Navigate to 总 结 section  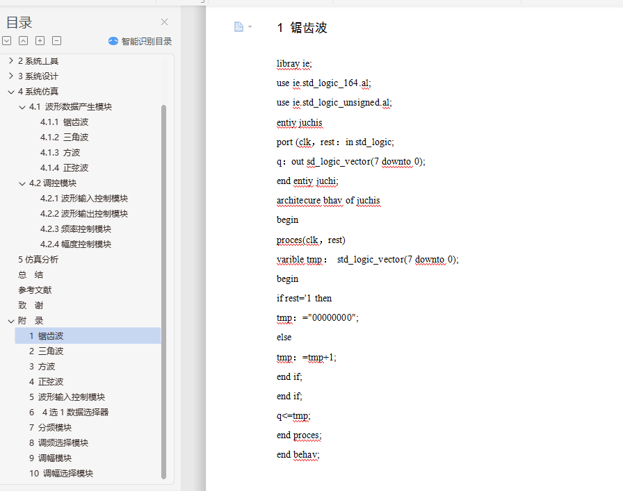pos(31,275)
